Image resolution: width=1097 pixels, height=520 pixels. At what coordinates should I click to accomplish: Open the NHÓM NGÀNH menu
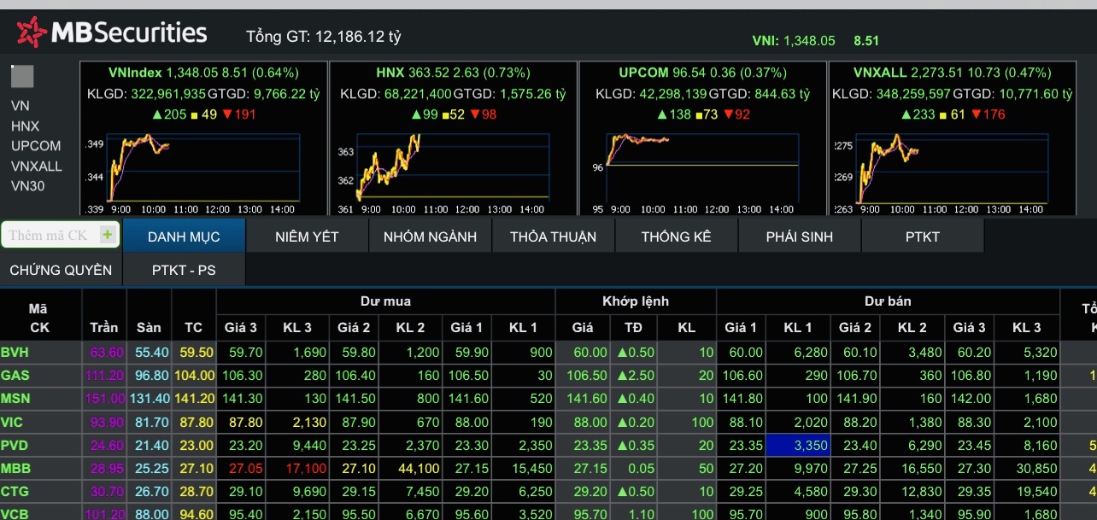(x=430, y=237)
